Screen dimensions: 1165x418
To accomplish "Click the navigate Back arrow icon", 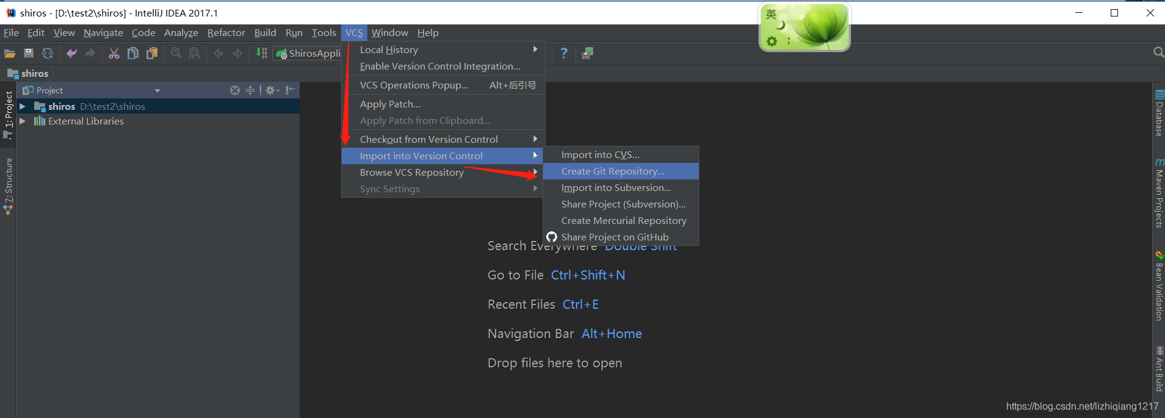I will point(218,54).
